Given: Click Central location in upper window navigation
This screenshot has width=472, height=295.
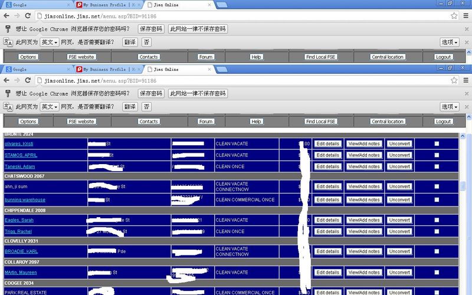Looking at the screenshot, I should (388, 57).
